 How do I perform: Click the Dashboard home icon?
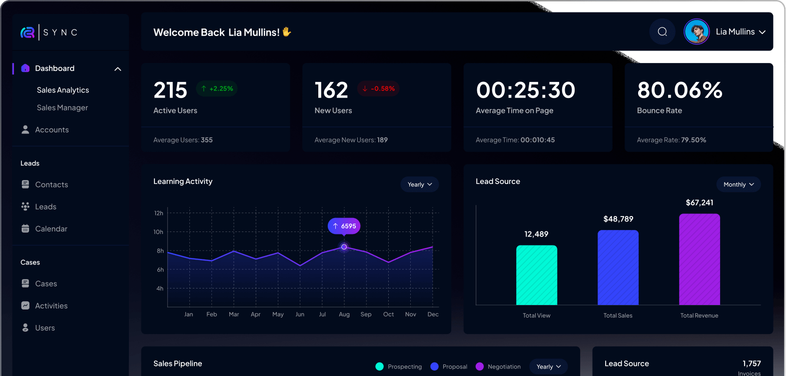25,68
